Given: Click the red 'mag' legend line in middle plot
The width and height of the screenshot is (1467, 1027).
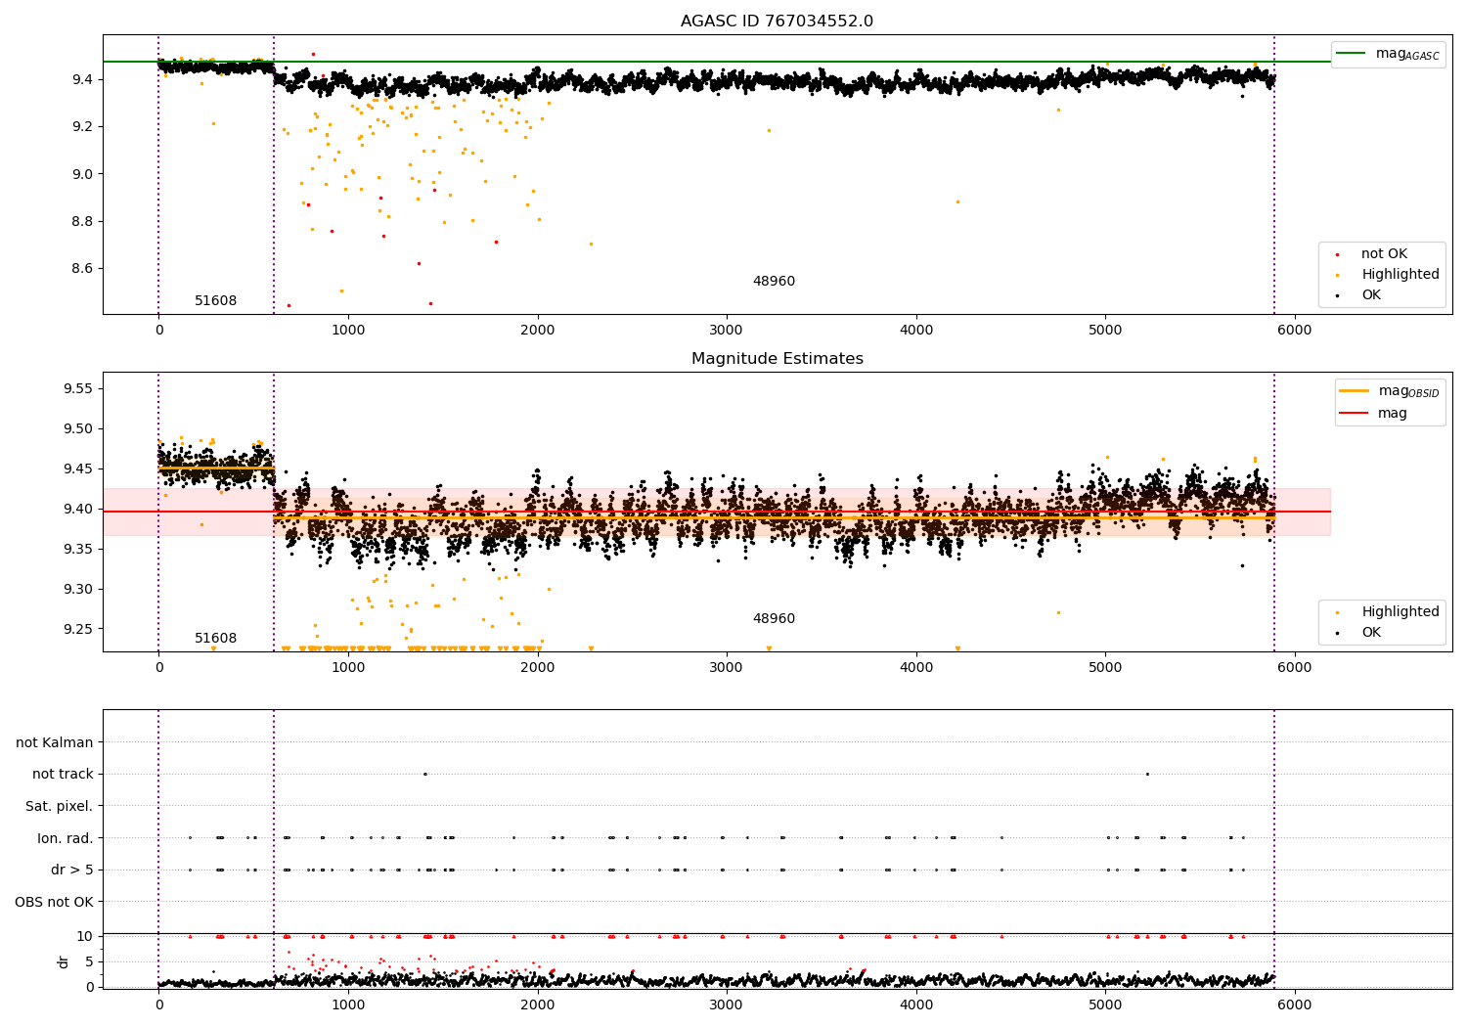Looking at the screenshot, I should click(x=1354, y=413).
